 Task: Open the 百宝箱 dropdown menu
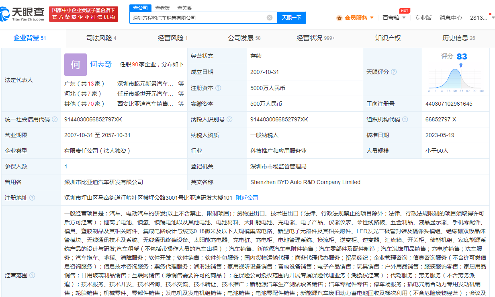click(394, 18)
